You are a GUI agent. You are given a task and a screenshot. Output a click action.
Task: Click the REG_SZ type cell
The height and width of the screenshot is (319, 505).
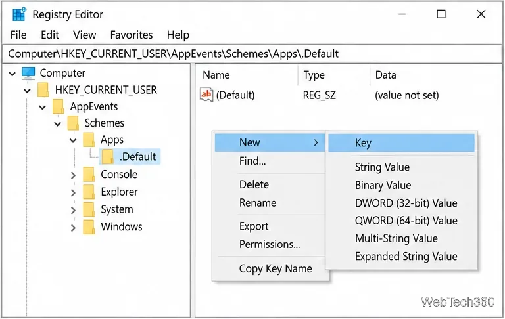[x=319, y=95]
